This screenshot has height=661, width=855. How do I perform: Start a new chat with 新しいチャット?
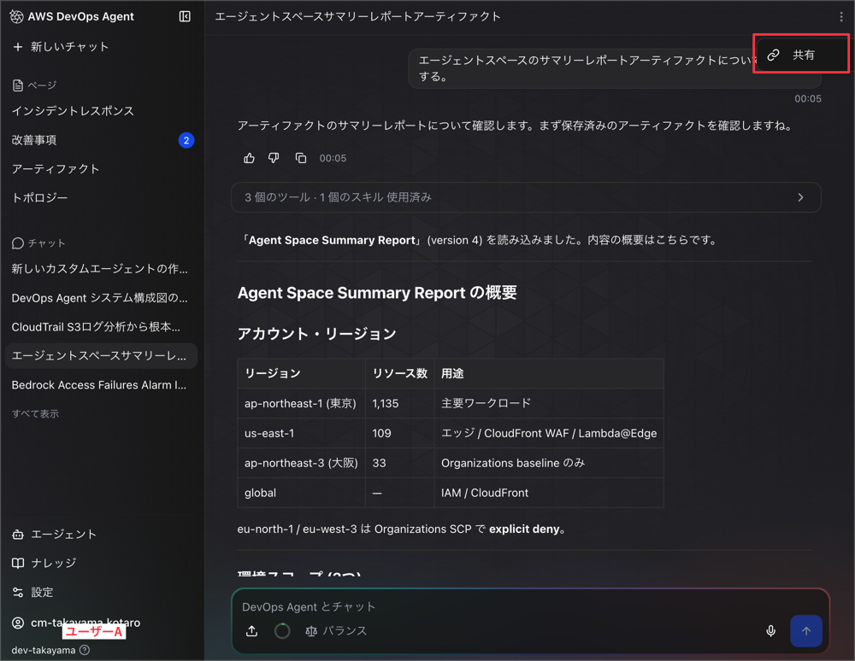[61, 47]
